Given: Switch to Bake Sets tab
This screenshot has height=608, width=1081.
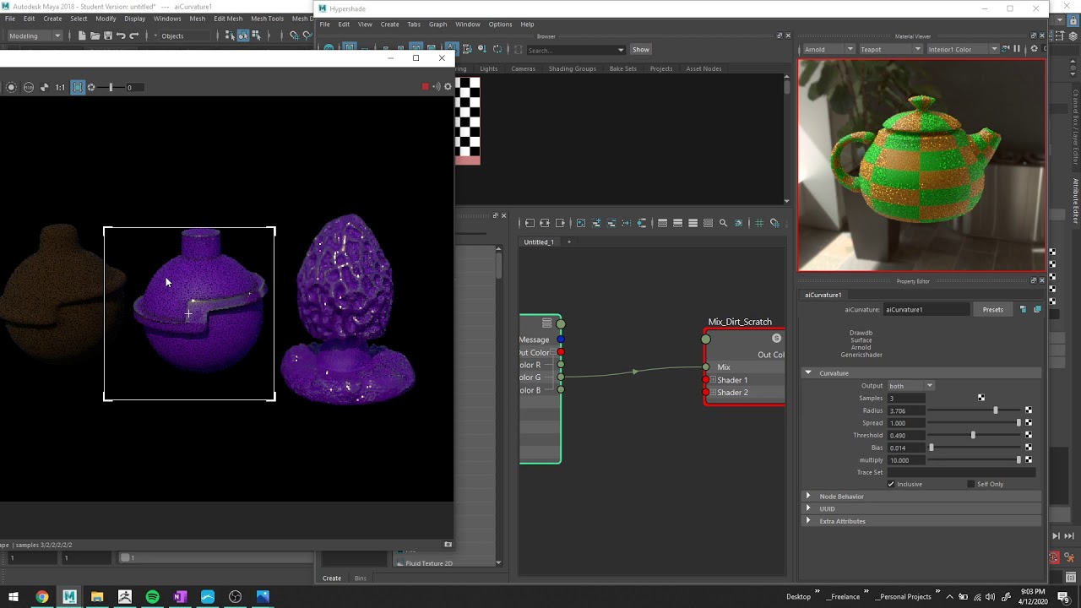Looking at the screenshot, I should coord(622,68).
